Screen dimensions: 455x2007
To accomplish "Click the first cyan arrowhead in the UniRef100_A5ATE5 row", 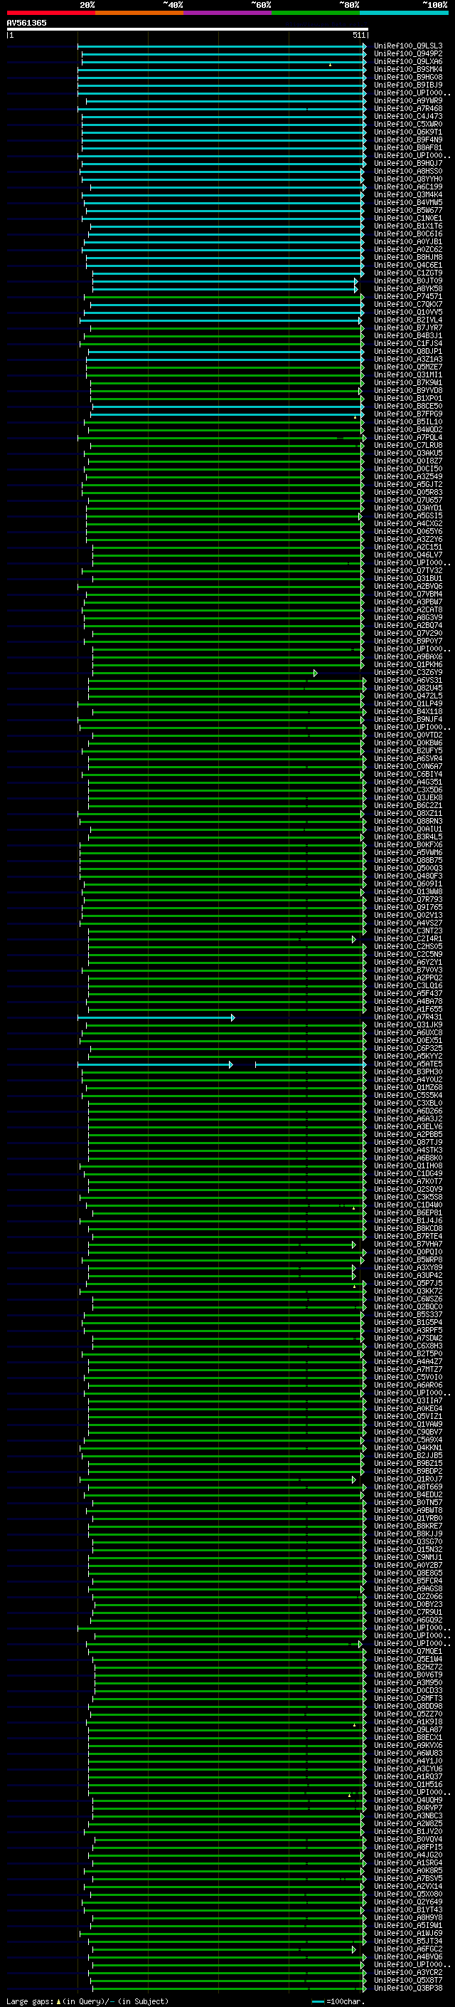I will [230, 1064].
